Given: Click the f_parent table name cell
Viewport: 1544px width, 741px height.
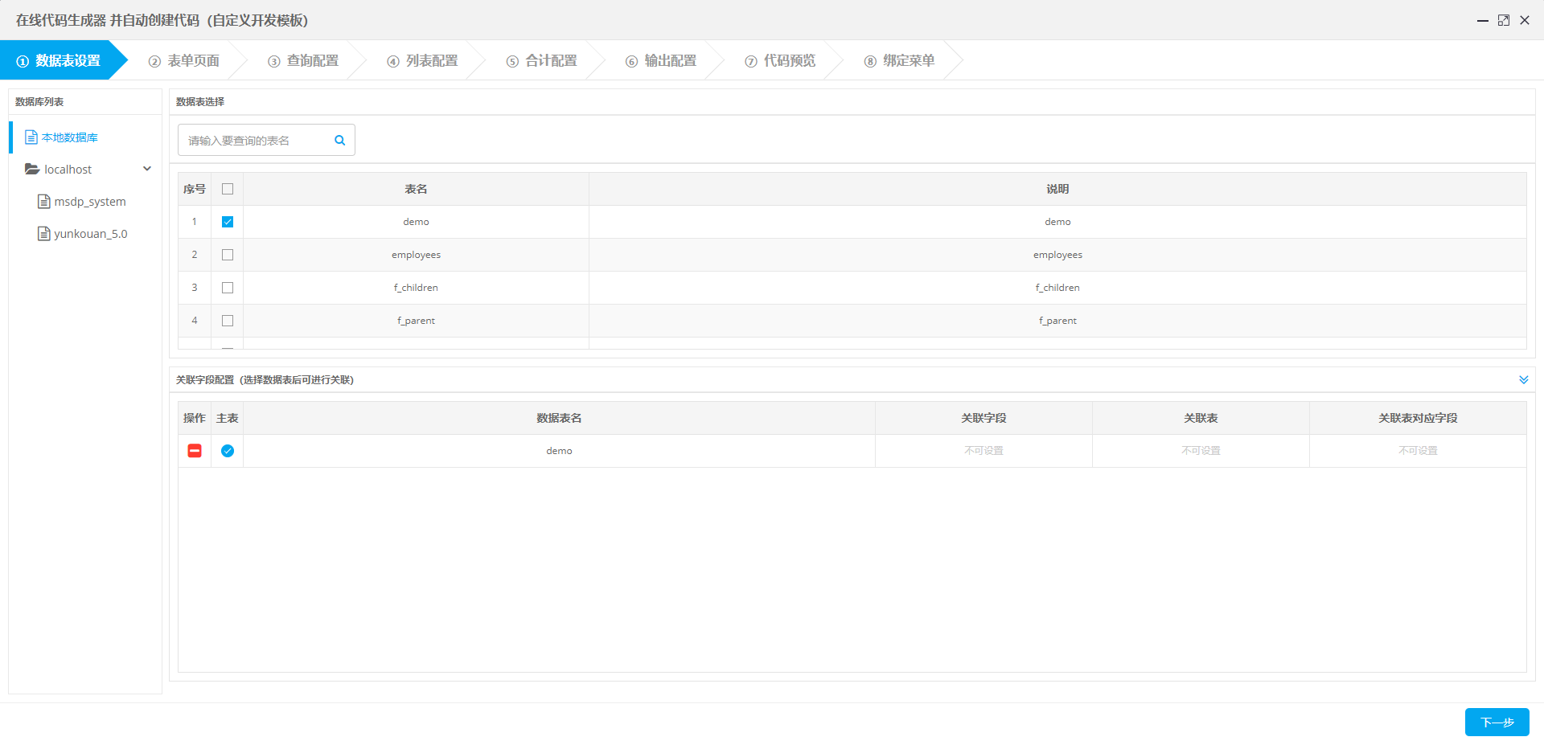Looking at the screenshot, I should (416, 321).
